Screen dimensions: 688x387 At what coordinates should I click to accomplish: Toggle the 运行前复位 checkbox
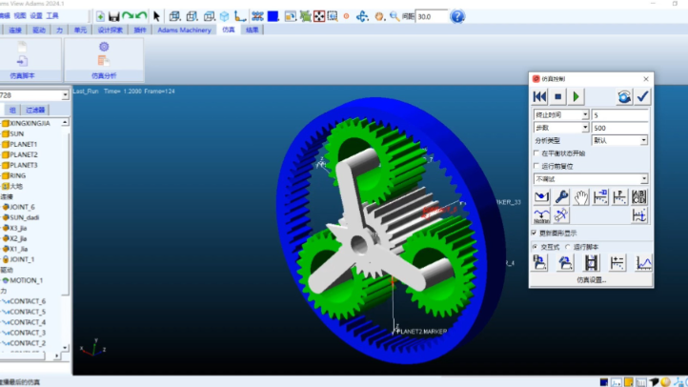(x=536, y=165)
